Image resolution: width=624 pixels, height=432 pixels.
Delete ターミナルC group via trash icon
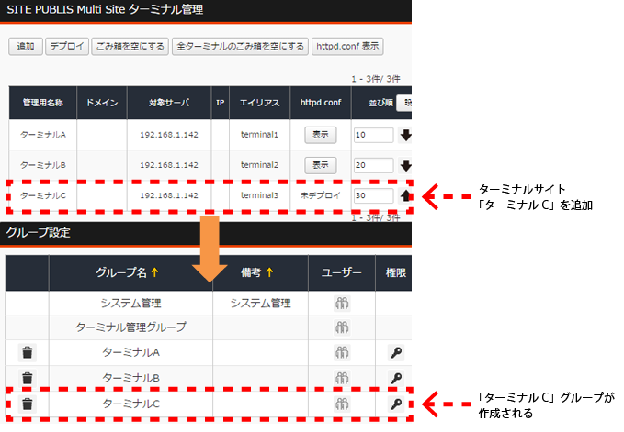coord(27,404)
